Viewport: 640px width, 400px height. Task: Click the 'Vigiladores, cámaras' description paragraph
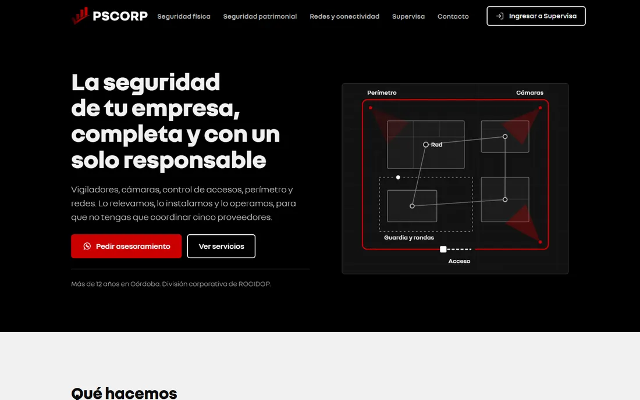(x=183, y=203)
